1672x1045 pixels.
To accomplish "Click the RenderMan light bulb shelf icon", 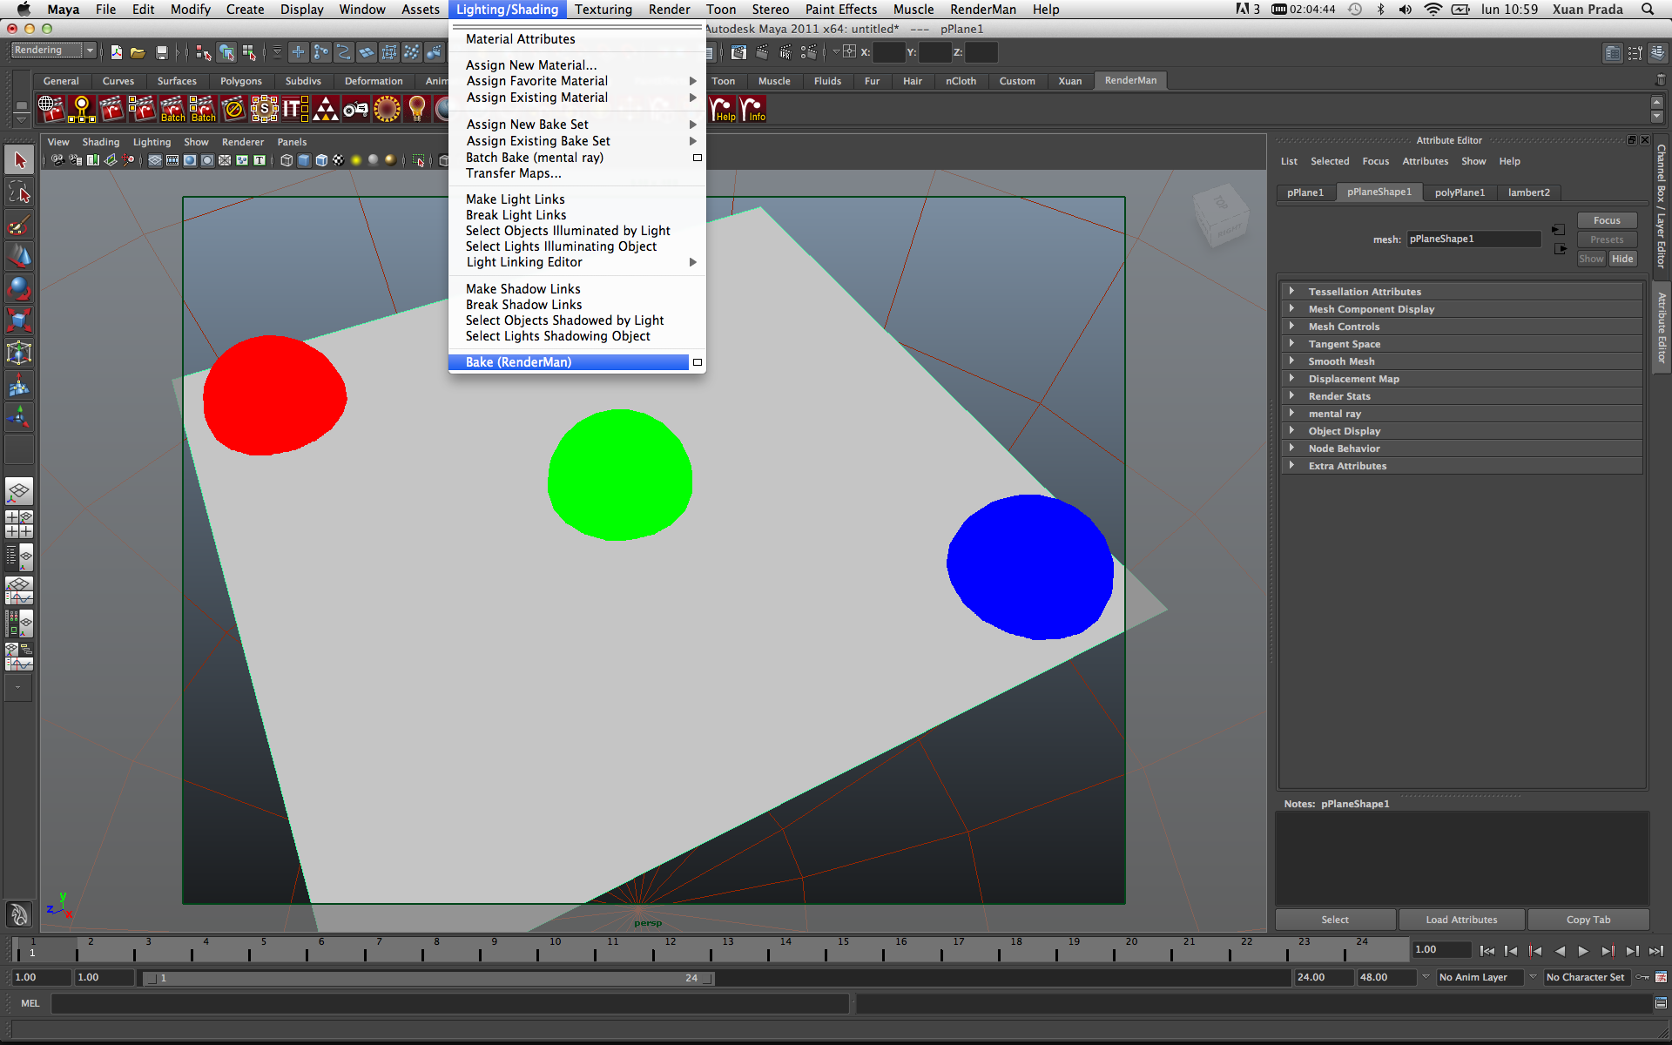I will coord(417,109).
